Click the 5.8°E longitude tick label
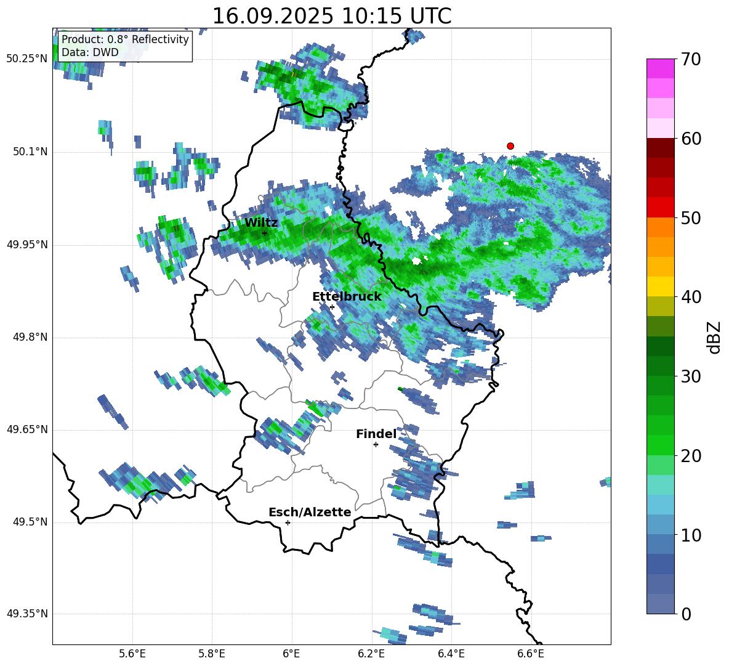Image resolution: width=729 pixels, height=666 pixels. [x=212, y=654]
